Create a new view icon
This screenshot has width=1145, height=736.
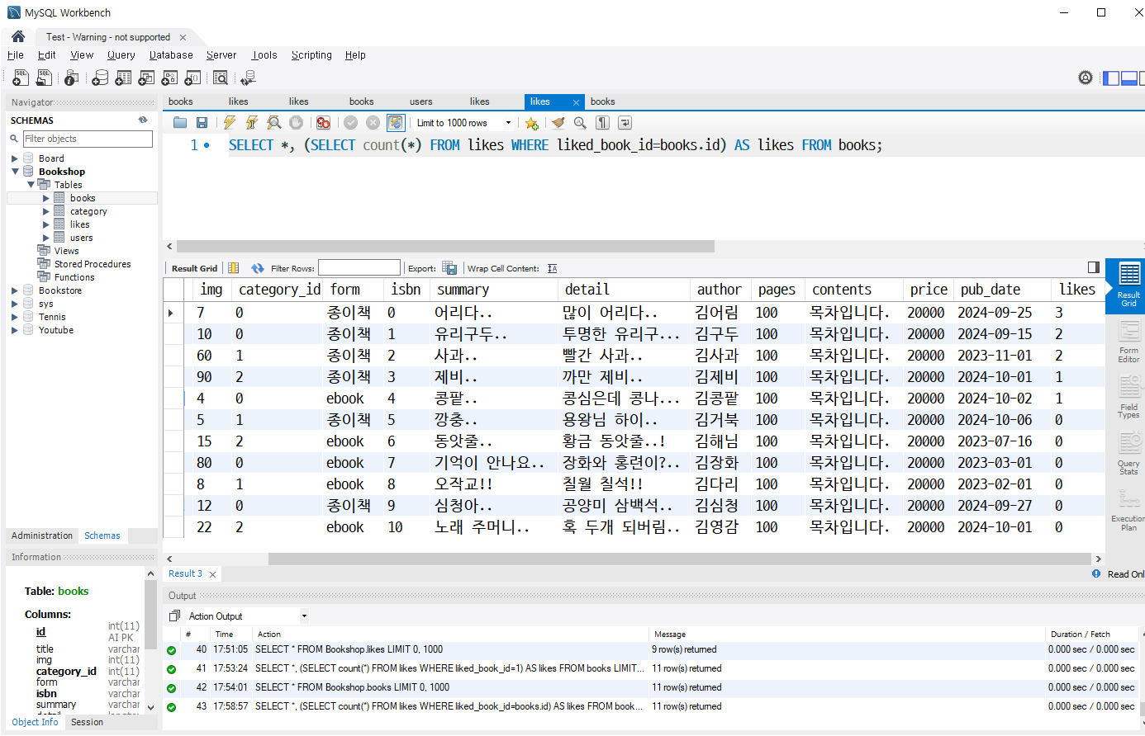[x=146, y=78]
